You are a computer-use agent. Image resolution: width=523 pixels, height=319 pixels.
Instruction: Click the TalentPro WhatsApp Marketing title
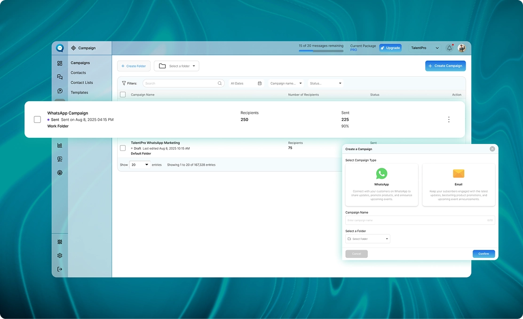point(155,143)
